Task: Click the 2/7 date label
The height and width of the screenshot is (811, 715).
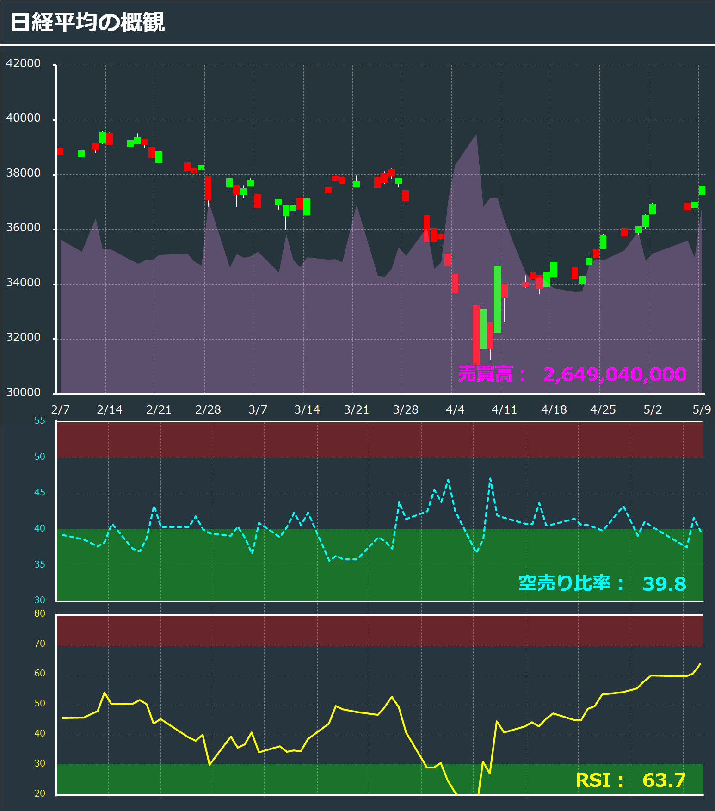Action: (x=60, y=409)
